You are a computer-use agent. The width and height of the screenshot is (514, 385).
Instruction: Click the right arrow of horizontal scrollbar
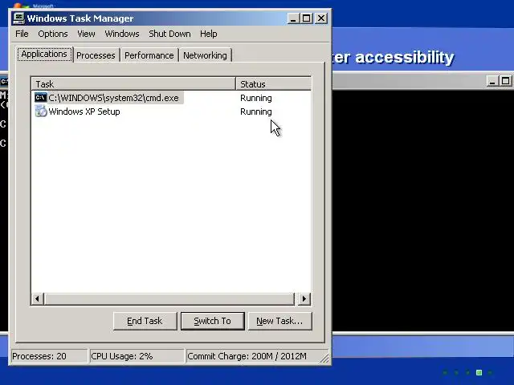304,298
